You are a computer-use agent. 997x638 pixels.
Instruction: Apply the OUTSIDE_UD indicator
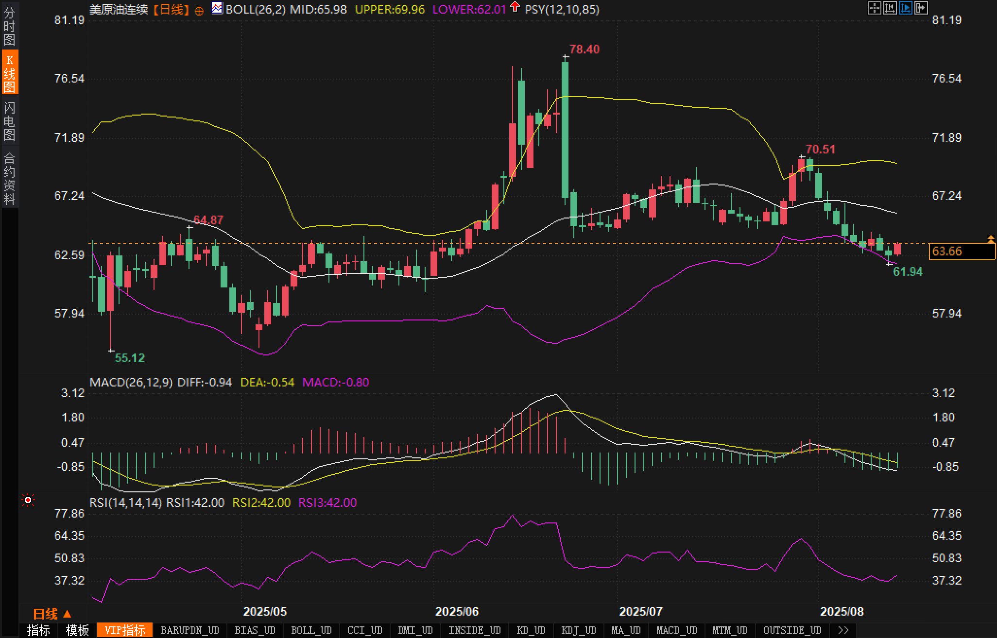tap(792, 630)
